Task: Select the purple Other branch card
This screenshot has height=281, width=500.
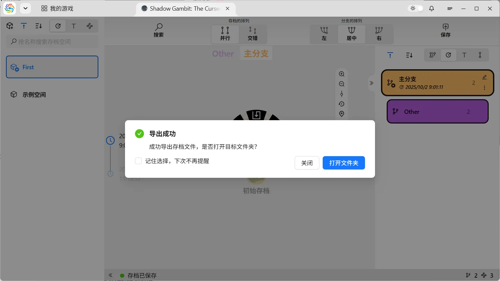Action: (x=437, y=112)
